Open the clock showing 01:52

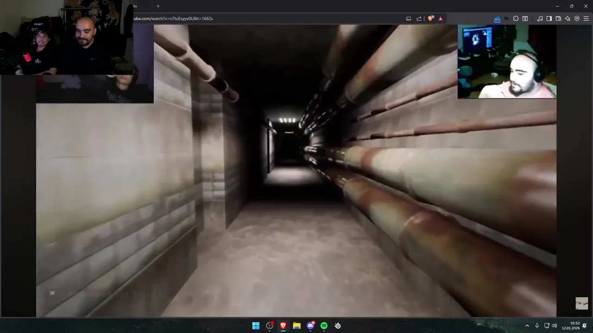pyautogui.click(x=571, y=326)
